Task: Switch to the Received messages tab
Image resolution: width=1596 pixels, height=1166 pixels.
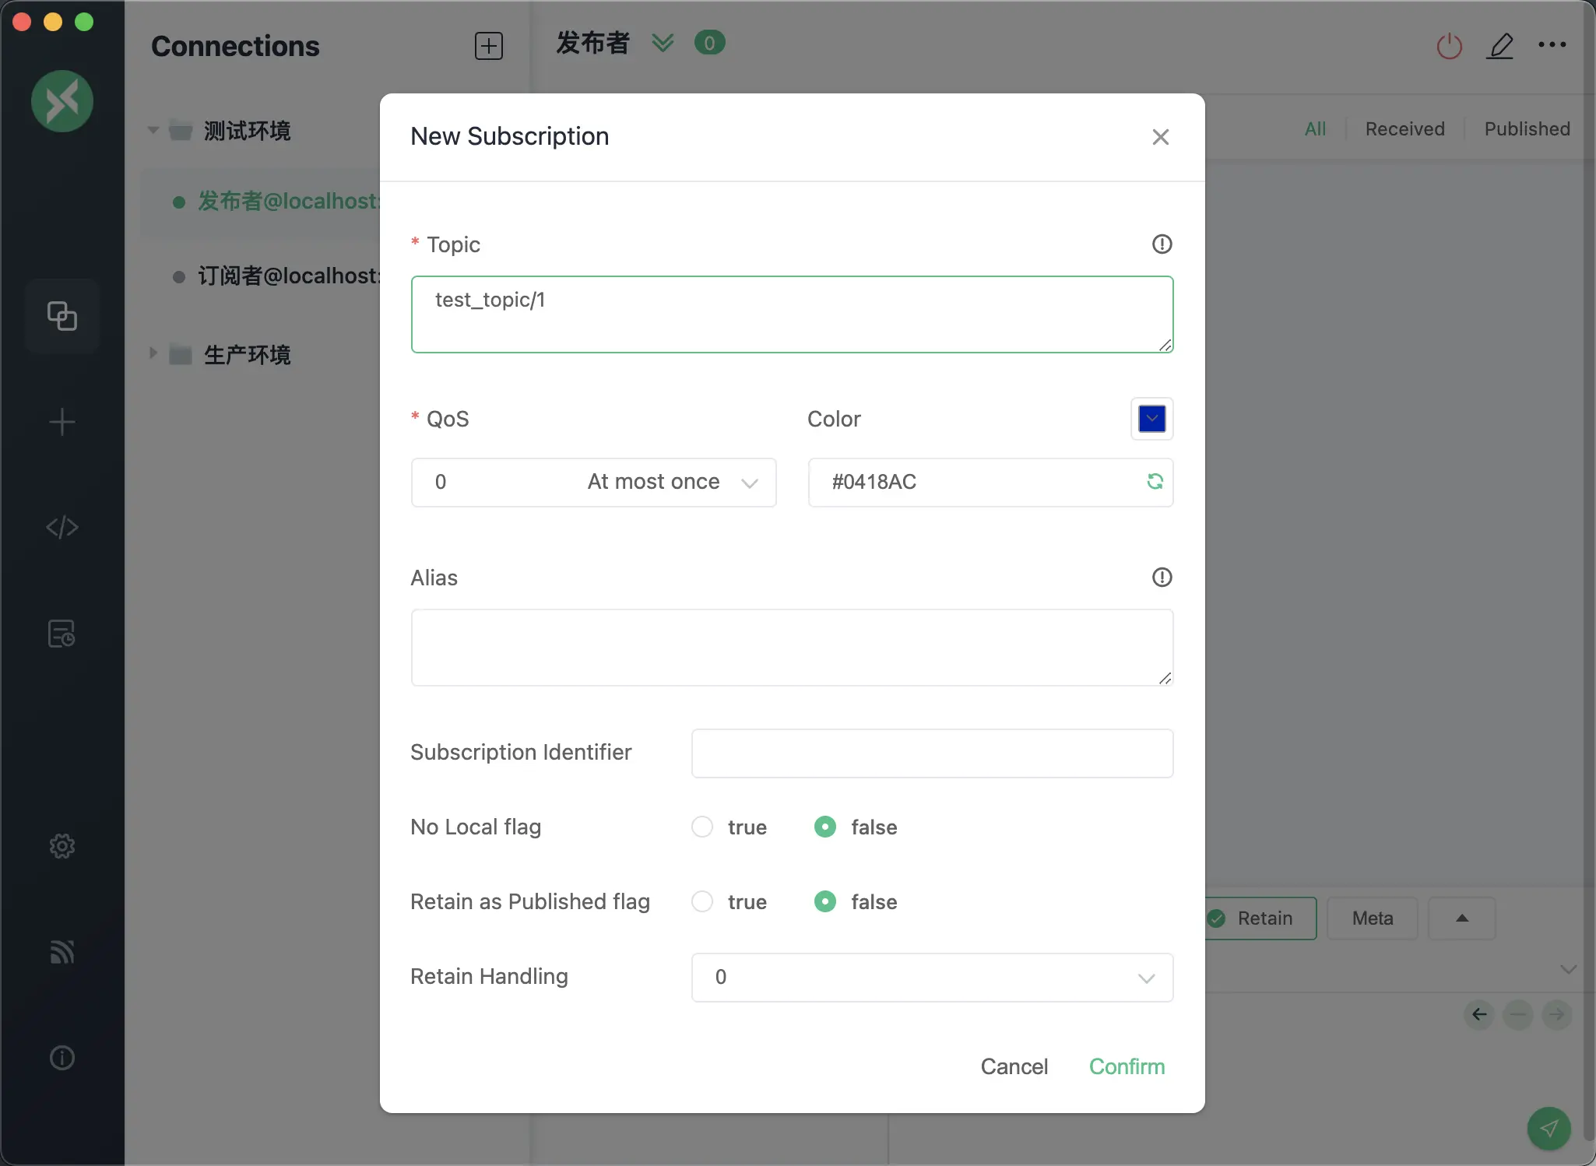Action: 1404,129
